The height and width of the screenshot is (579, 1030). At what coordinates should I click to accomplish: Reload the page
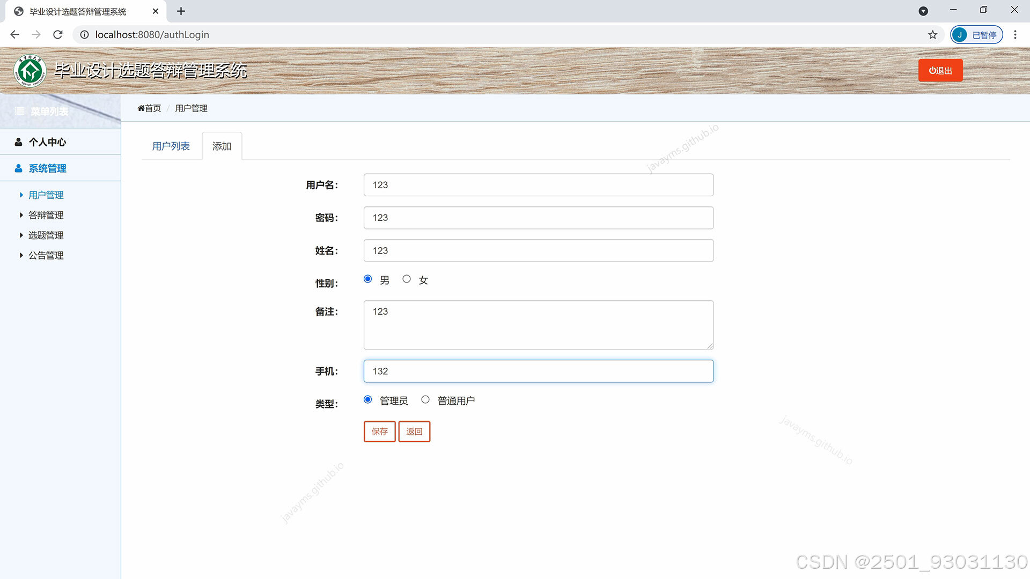point(58,35)
